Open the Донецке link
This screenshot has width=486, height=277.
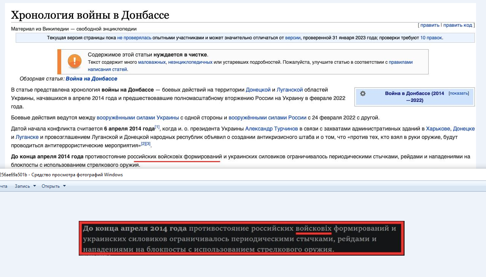tap(463, 129)
